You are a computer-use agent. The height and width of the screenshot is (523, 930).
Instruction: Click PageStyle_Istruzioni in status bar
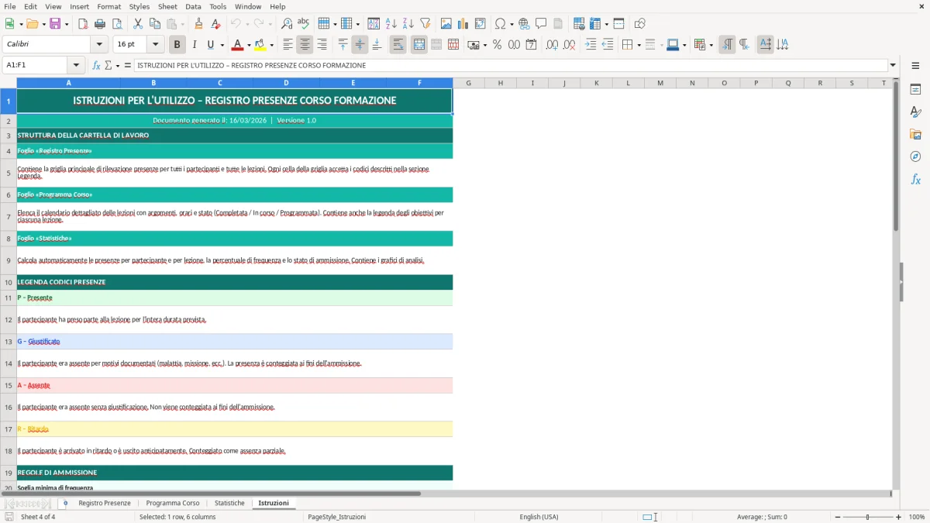point(337,517)
